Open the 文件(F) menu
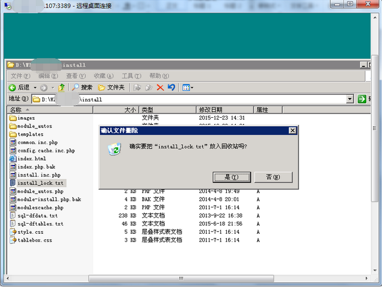The height and width of the screenshot is (287, 382). 20,76
